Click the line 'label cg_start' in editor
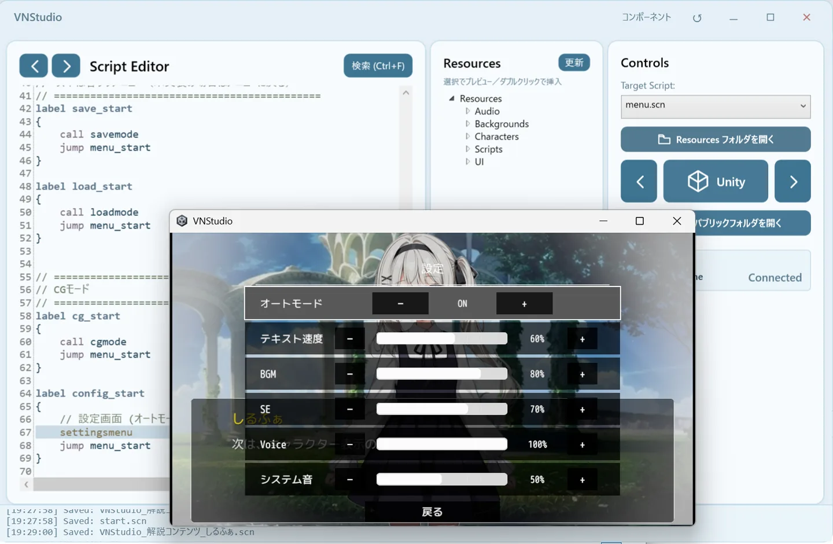Screen dimensions: 833x544 tap(78, 316)
